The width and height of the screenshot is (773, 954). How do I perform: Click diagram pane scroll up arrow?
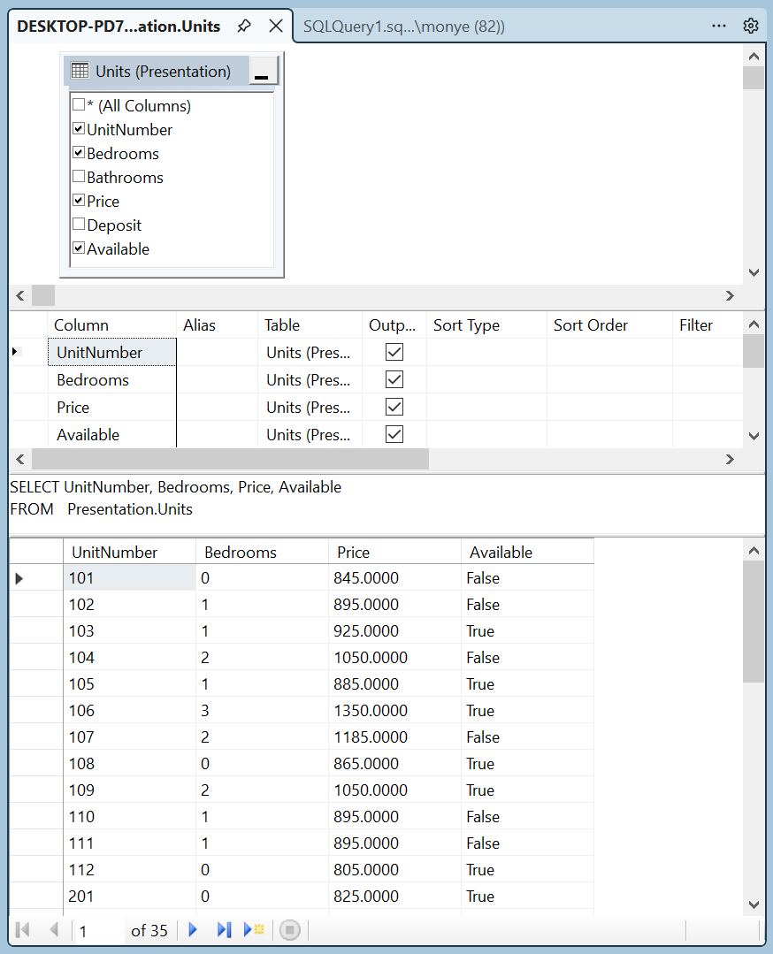(754, 57)
